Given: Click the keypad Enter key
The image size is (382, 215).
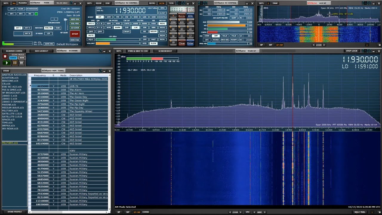Looking at the screenshot, I should (190, 43).
